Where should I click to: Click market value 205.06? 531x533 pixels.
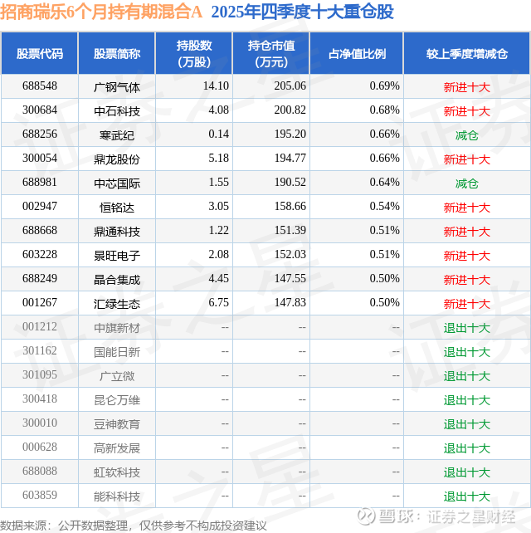290,86
